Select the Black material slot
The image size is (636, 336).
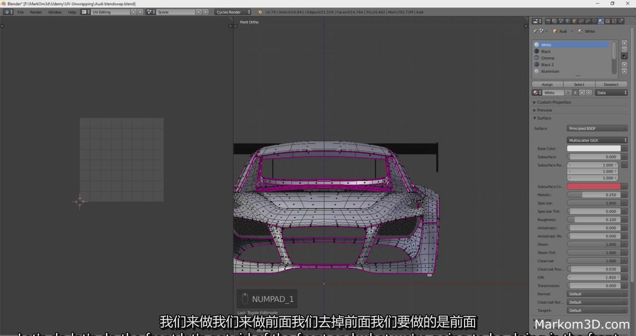(546, 52)
